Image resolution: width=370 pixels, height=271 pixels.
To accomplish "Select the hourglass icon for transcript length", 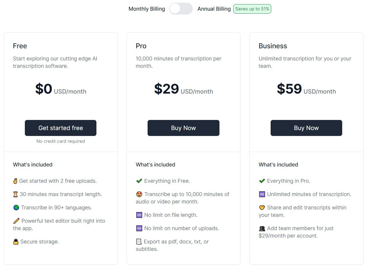I will click(x=16, y=194).
